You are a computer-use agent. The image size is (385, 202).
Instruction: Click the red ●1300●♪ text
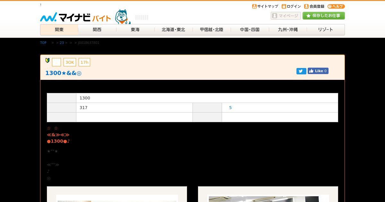[58, 141]
